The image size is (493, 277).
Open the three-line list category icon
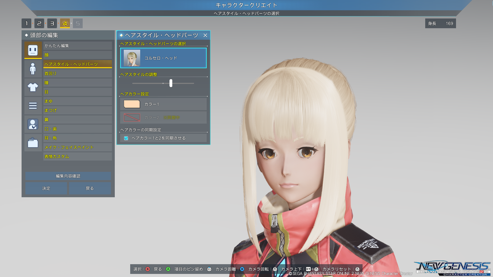pos(33,105)
